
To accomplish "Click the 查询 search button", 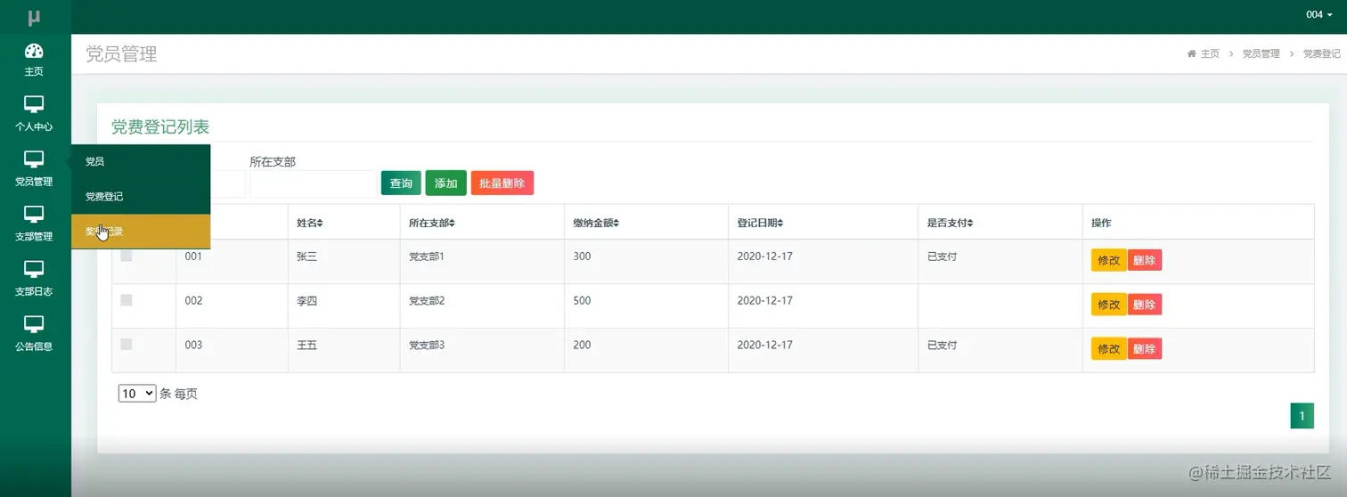I will pyautogui.click(x=401, y=183).
